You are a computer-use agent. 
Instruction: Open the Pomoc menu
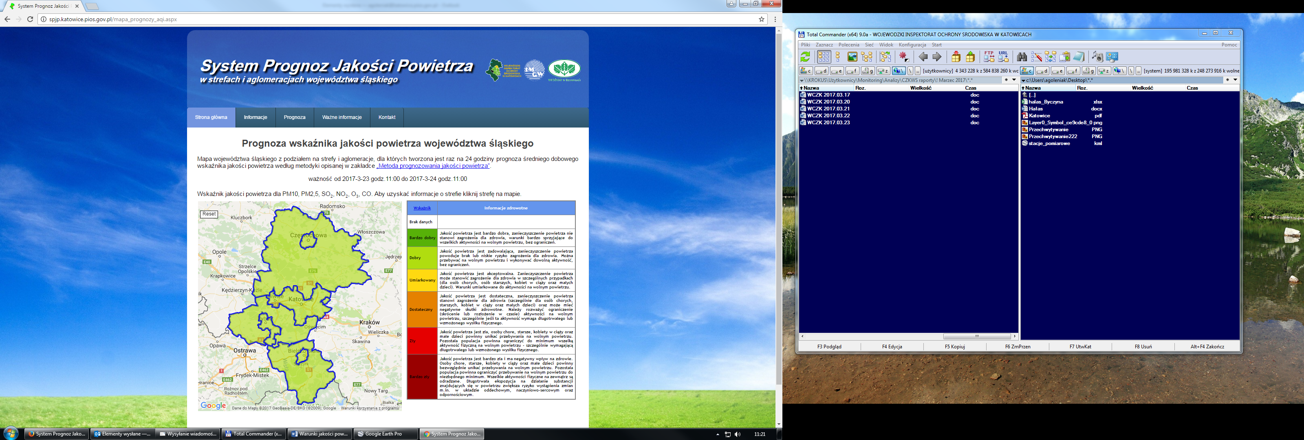[x=1229, y=44]
